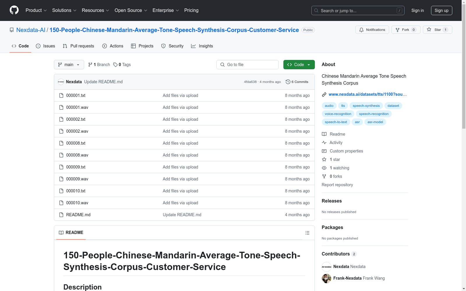The image size is (466, 291).
Task: Click the file icon next to 000002.txt
Action: pos(61,119)
